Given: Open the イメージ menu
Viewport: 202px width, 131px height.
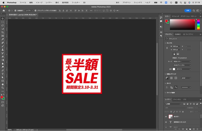Looking at the screenshot, I should [x=39, y=3].
